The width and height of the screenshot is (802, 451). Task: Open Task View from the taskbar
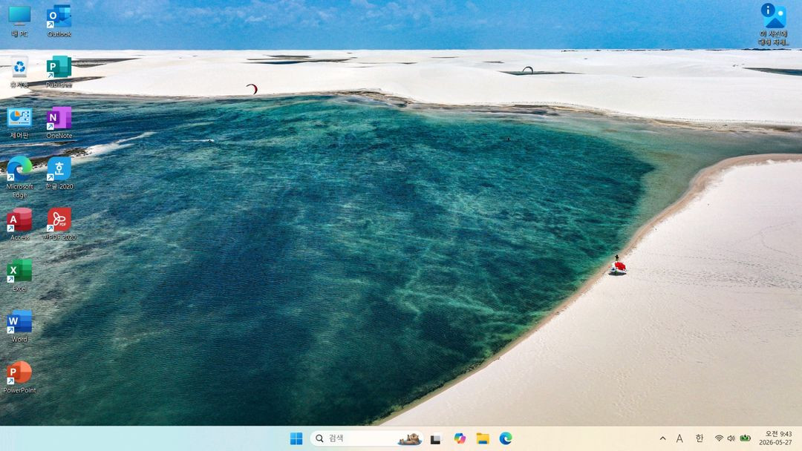436,438
